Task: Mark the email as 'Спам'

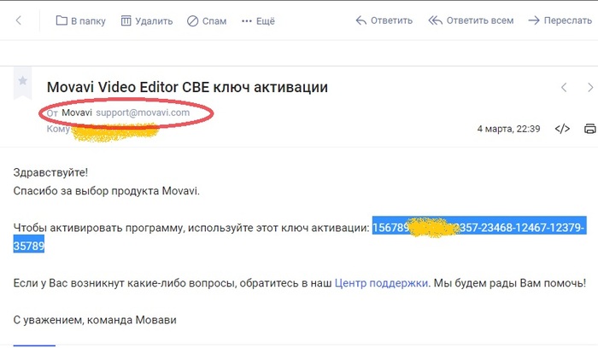Action: tap(207, 21)
